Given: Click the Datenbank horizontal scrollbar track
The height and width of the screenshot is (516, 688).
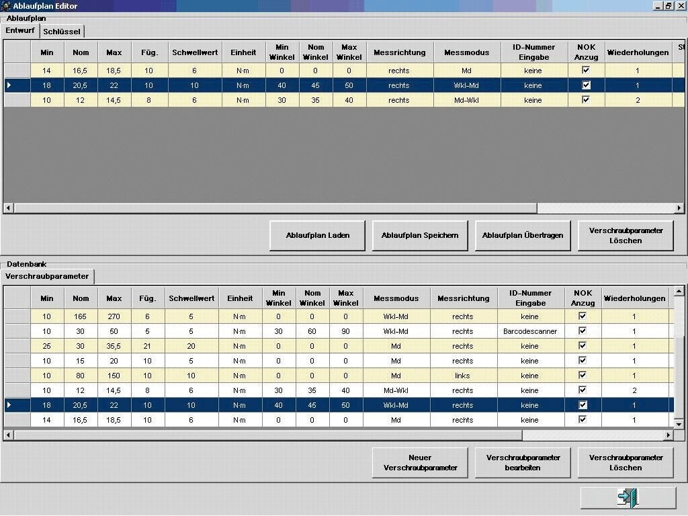Looking at the screenshot, I should 591,435.
